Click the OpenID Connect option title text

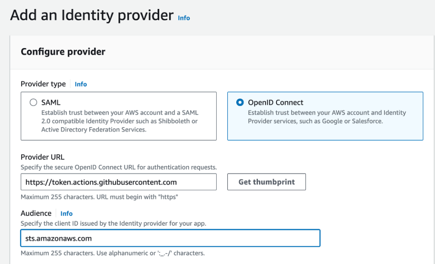point(276,102)
